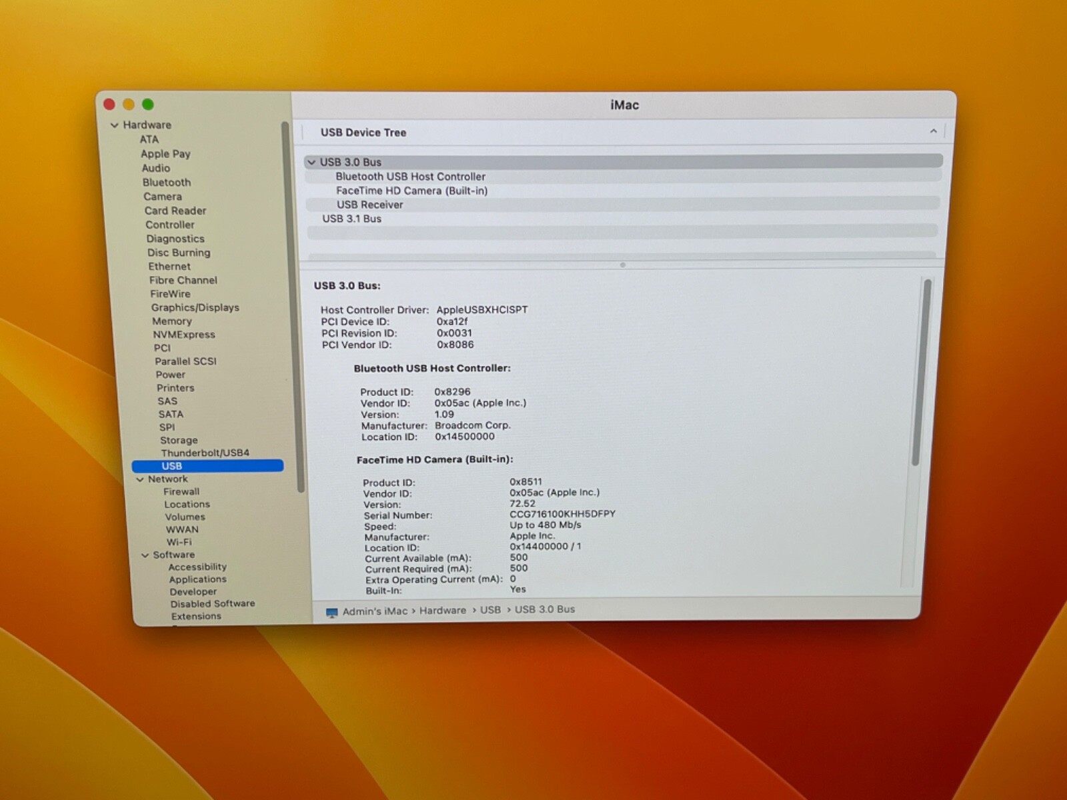The width and height of the screenshot is (1067, 800).
Task: Click the sidebar vertical scrollbar
Action: [293, 307]
